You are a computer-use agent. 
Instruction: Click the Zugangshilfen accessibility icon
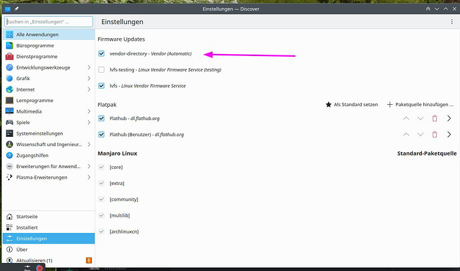pos(9,156)
